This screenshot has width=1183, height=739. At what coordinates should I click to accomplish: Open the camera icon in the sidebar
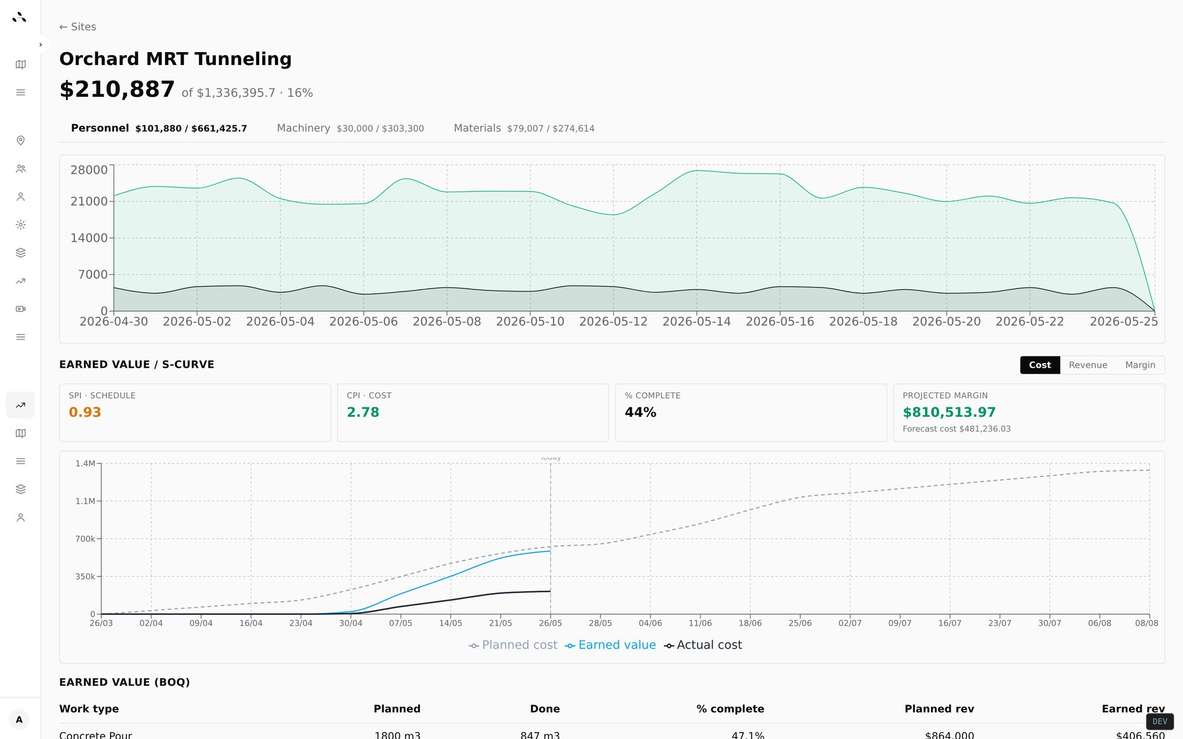click(x=21, y=309)
